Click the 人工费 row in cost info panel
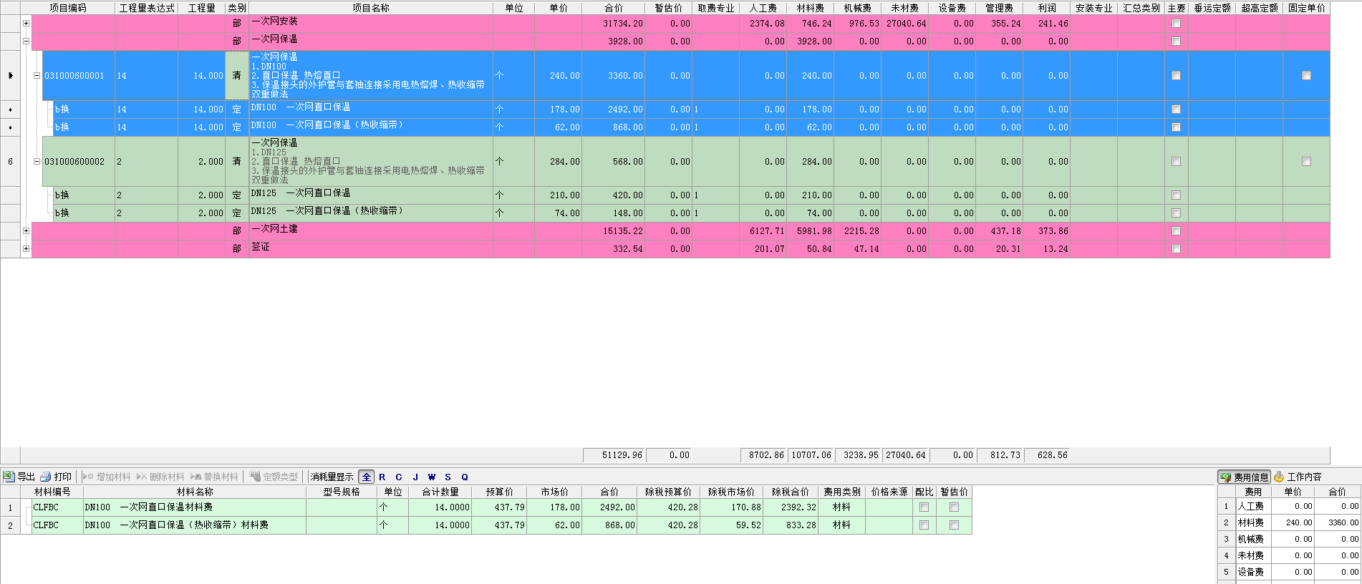The height and width of the screenshot is (584, 1362). tap(1289, 506)
